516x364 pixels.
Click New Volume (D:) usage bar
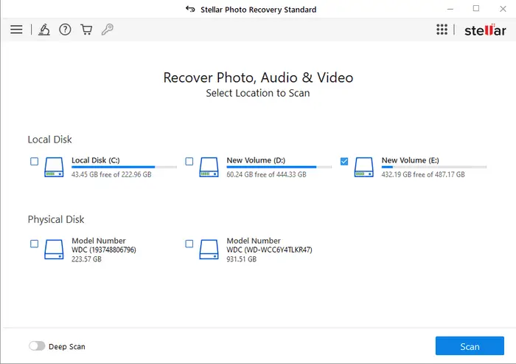coord(279,167)
